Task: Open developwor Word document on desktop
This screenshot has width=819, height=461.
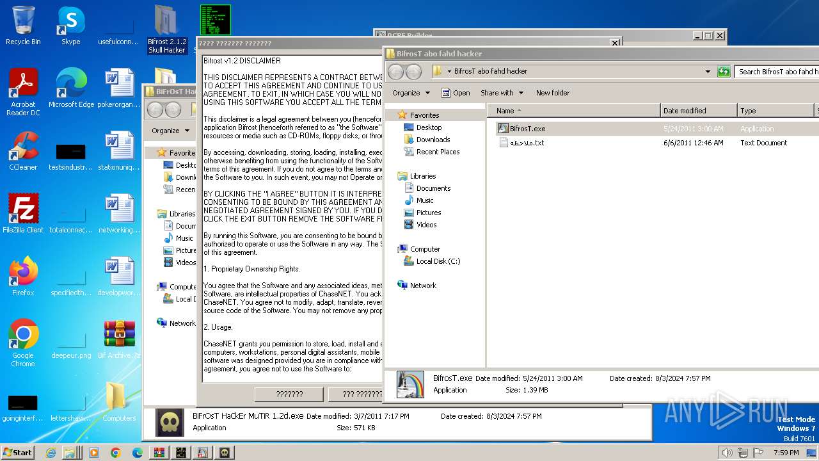Action: coord(119,276)
